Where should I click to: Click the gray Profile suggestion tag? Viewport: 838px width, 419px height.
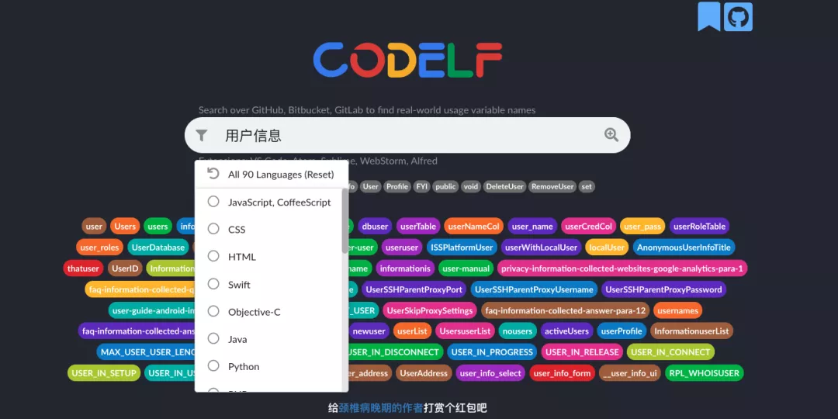point(397,186)
